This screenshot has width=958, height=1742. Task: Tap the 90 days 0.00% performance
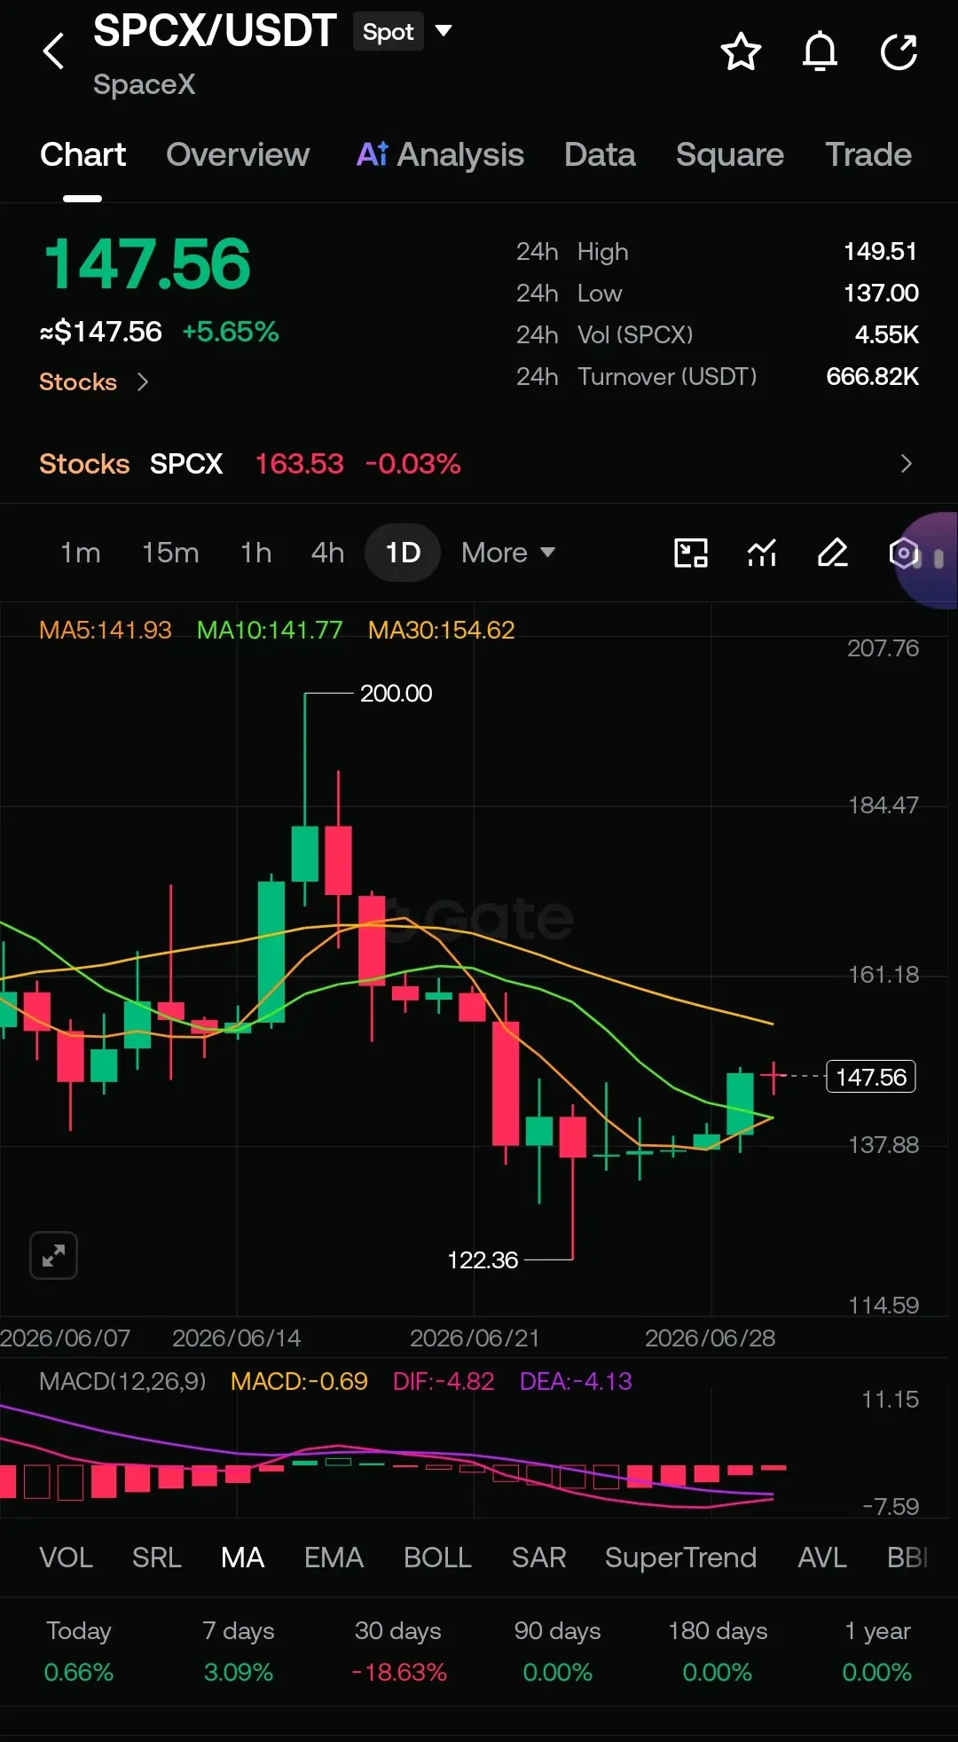(x=557, y=1652)
